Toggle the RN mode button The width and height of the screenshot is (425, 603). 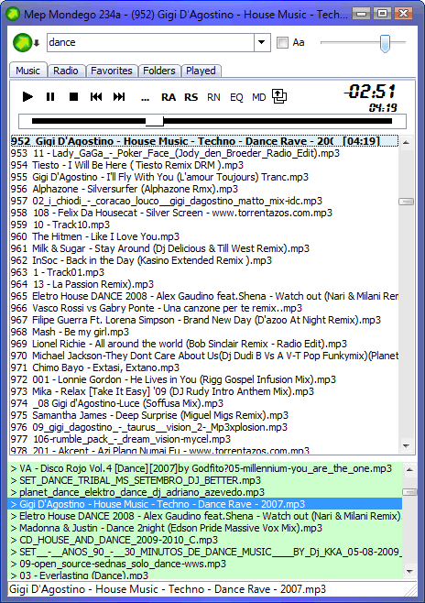coord(213,97)
